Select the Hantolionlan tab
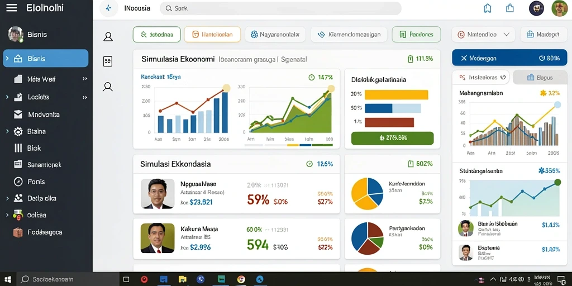572x286 pixels. tap(212, 35)
